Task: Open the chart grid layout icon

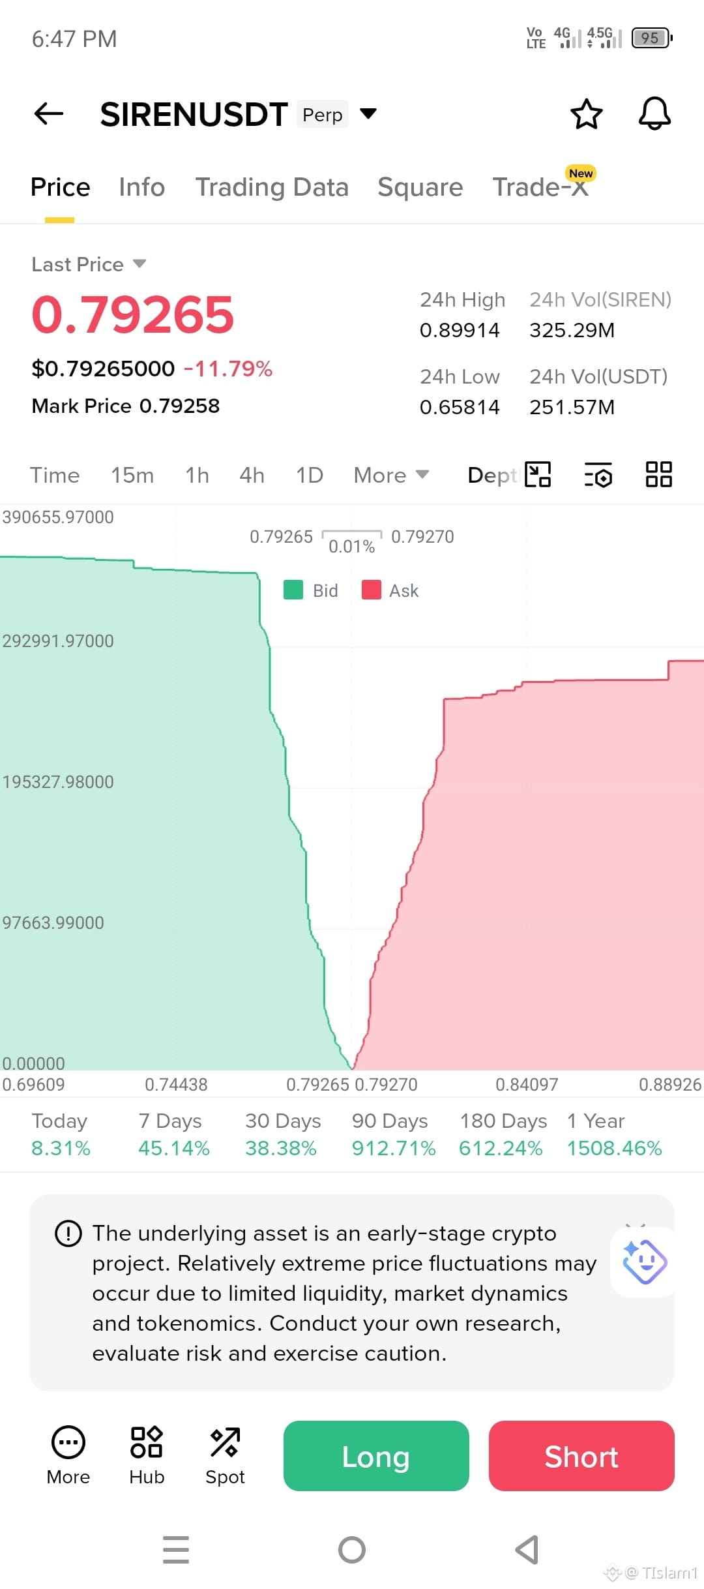Action: tap(658, 474)
